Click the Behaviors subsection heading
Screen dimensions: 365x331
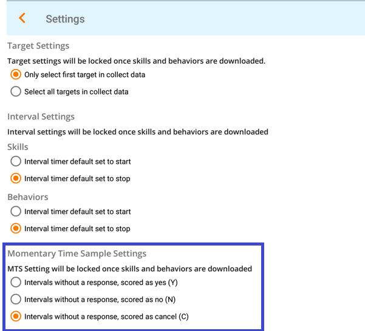[27, 197]
